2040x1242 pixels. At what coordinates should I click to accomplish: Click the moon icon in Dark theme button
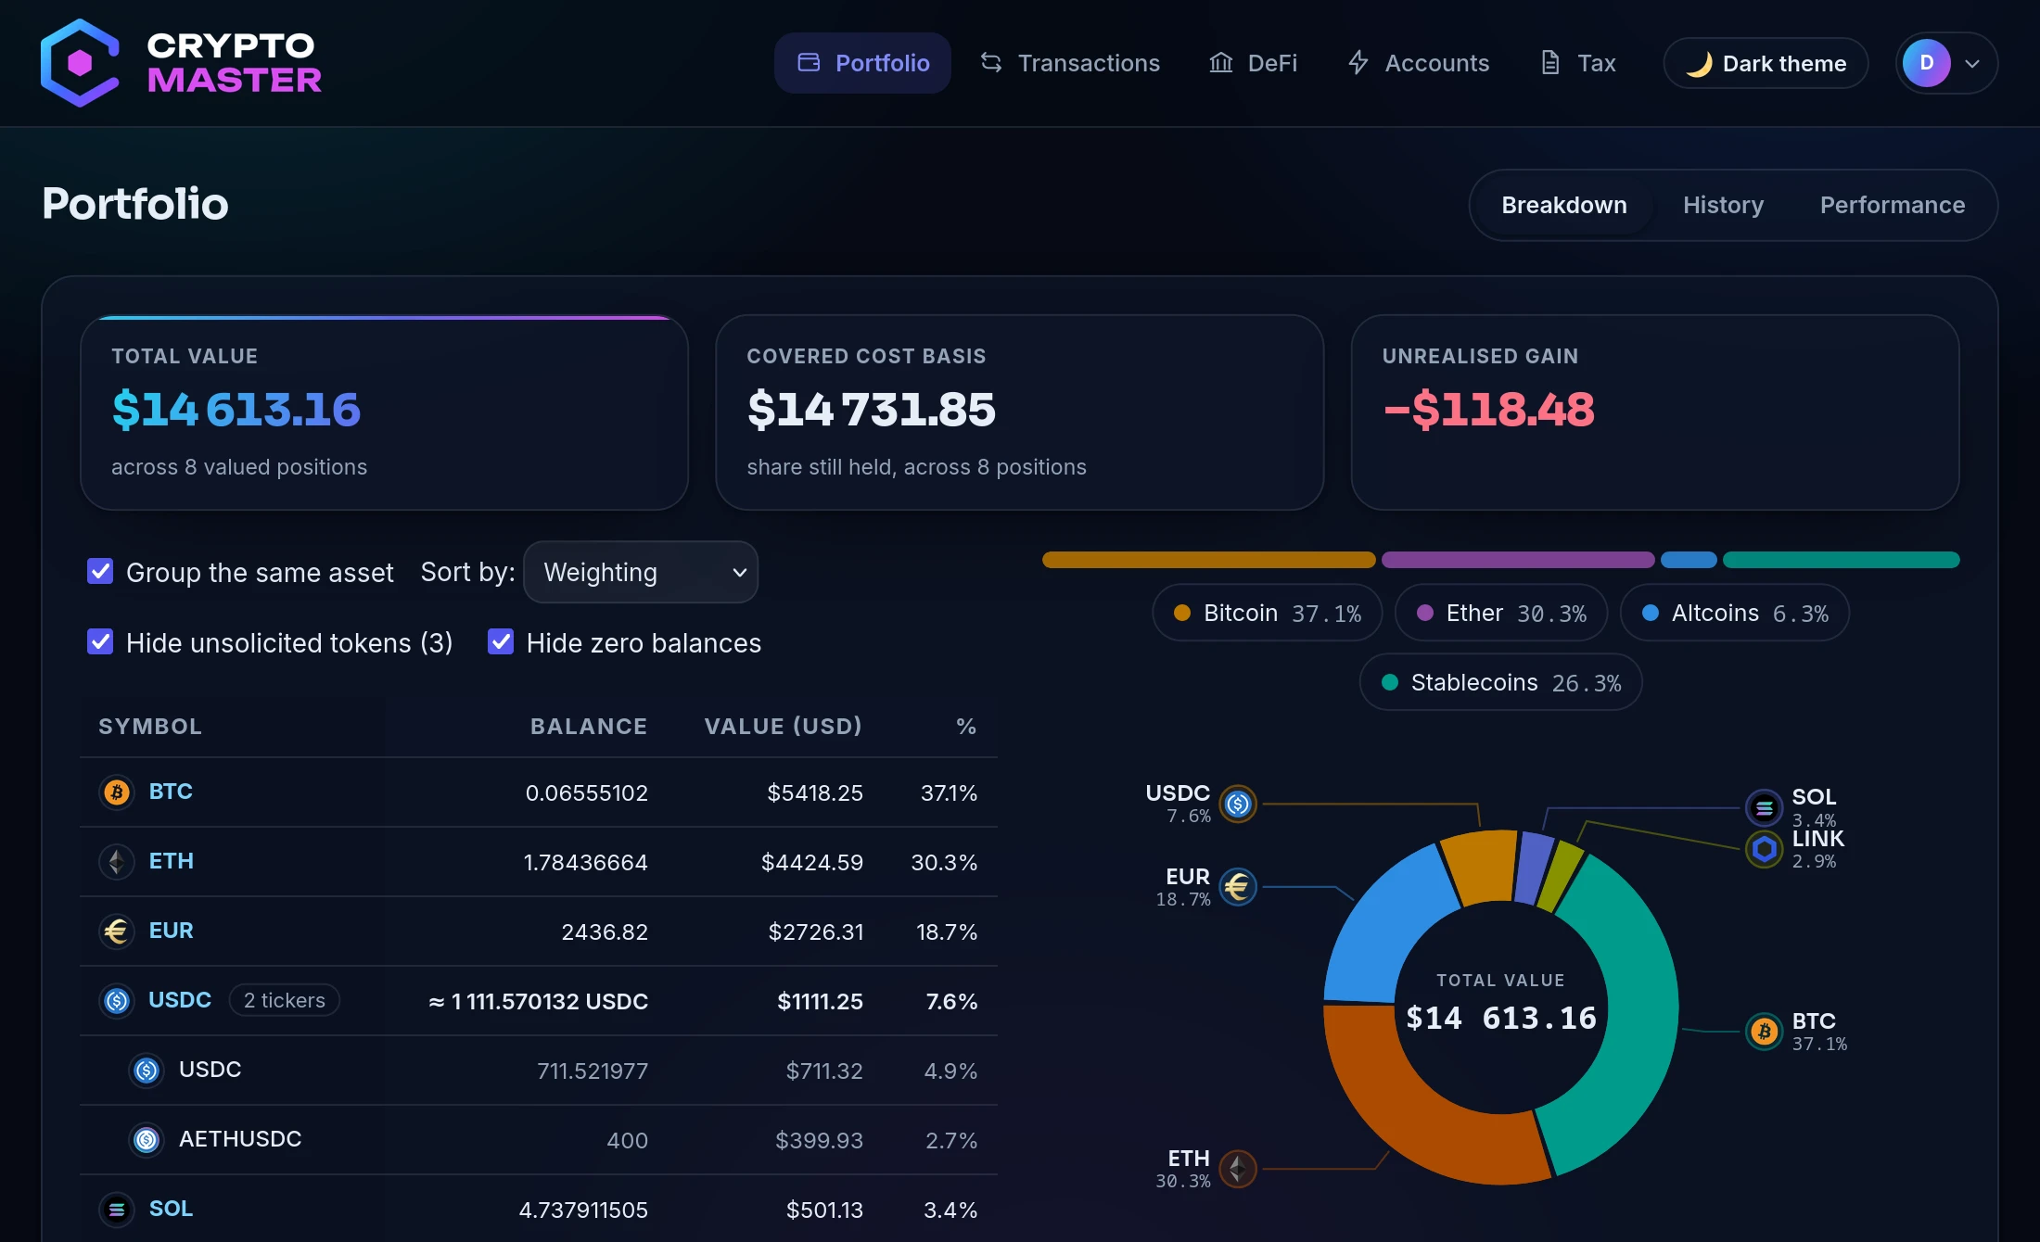click(x=1698, y=64)
